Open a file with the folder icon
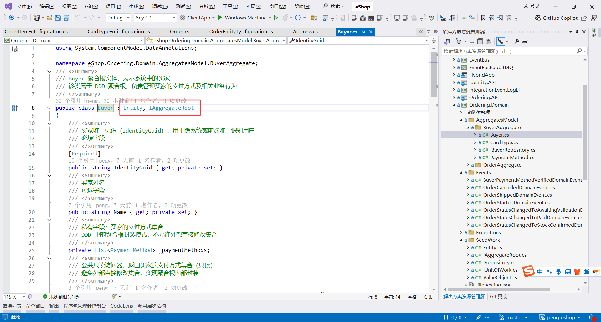Image resolution: width=601 pixels, height=322 pixels. tap(49, 18)
